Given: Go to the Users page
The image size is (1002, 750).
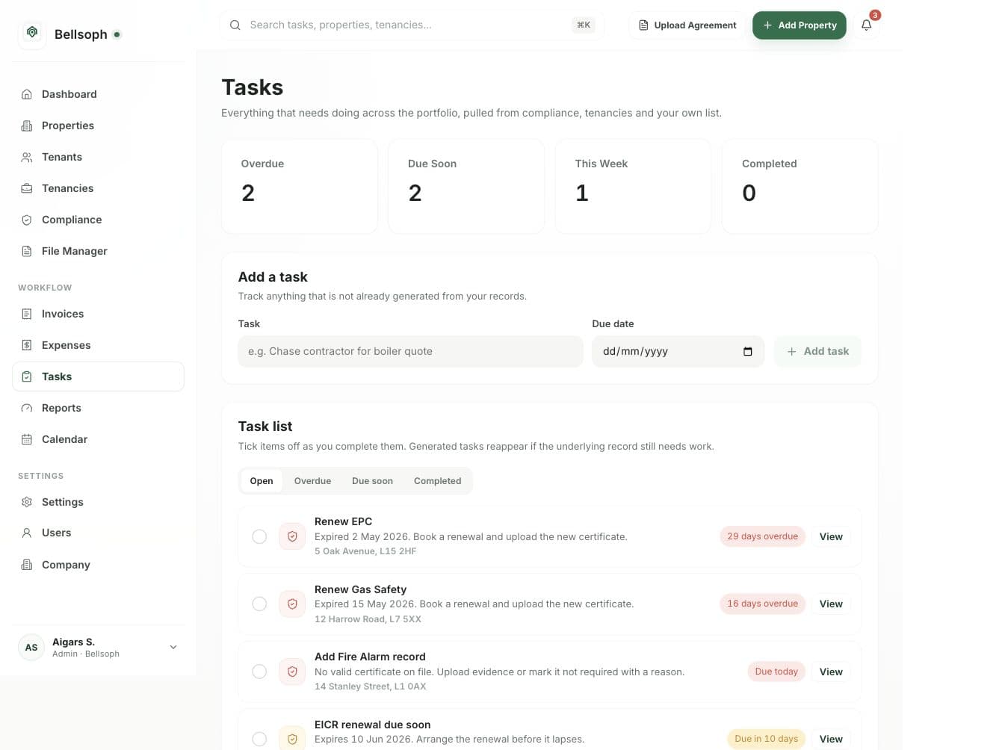Looking at the screenshot, I should pyautogui.click(x=98, y=533).
